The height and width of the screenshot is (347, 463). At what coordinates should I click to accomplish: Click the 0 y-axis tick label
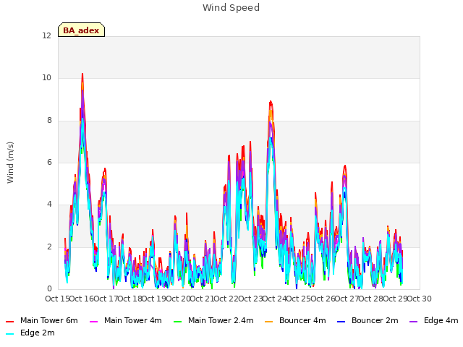tap(49, 289)
